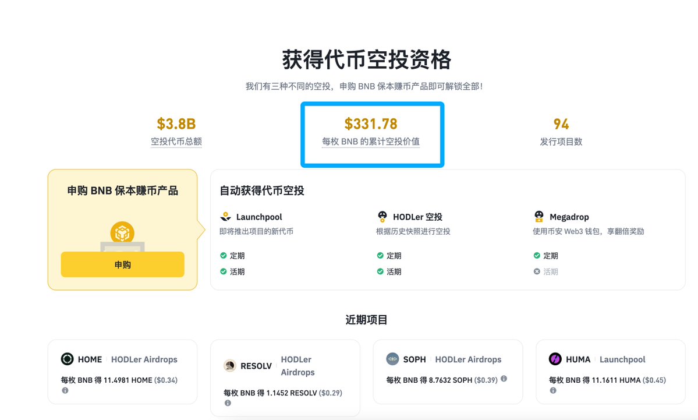Click the 94 projects count
Image resolution: width=698 pixels, height=420 pixels.
tap(561, 124)
